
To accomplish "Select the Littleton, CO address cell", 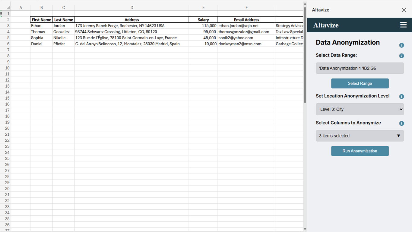I will pos(132,32).
